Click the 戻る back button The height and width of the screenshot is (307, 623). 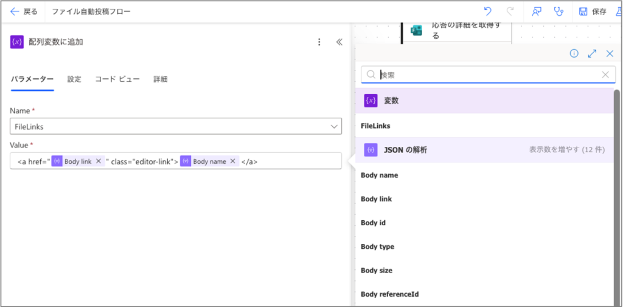24,12
